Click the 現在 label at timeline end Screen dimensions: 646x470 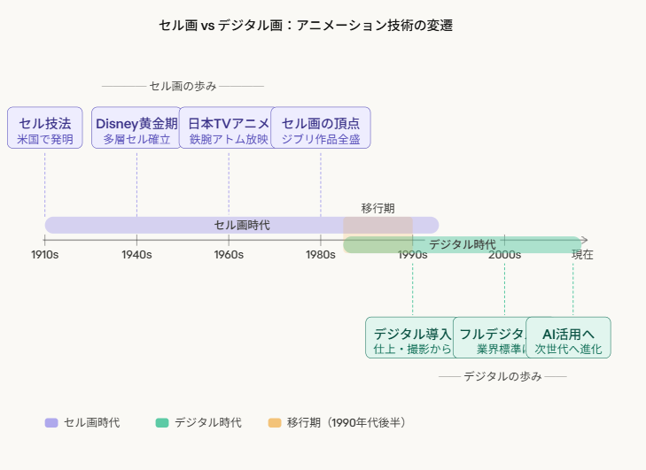[582, 255]
